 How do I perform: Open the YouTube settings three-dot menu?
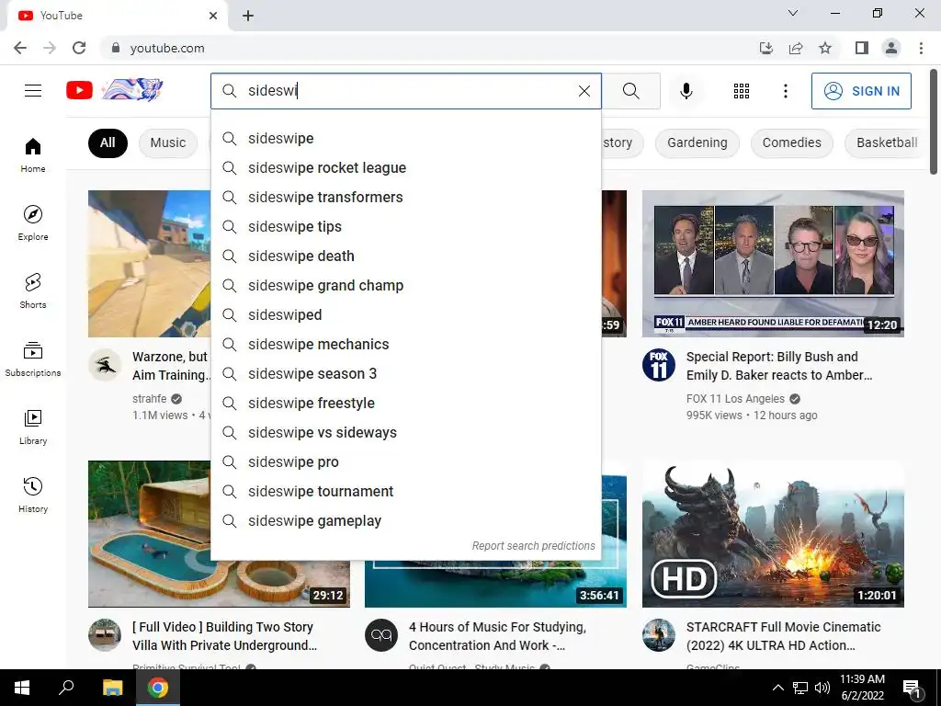[785, 91]
